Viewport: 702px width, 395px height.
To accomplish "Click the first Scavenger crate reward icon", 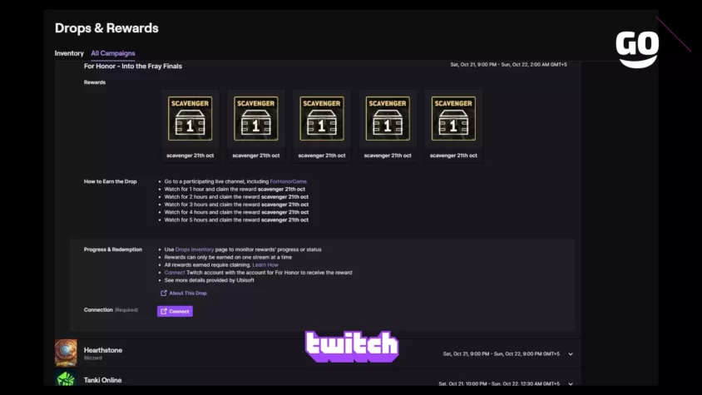I will coord(190,119).
